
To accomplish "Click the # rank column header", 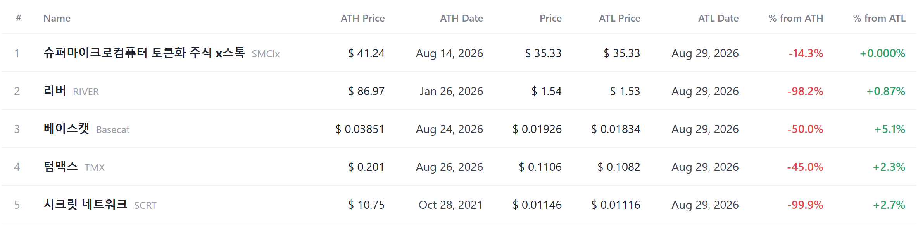I will [x=18, y=18].
